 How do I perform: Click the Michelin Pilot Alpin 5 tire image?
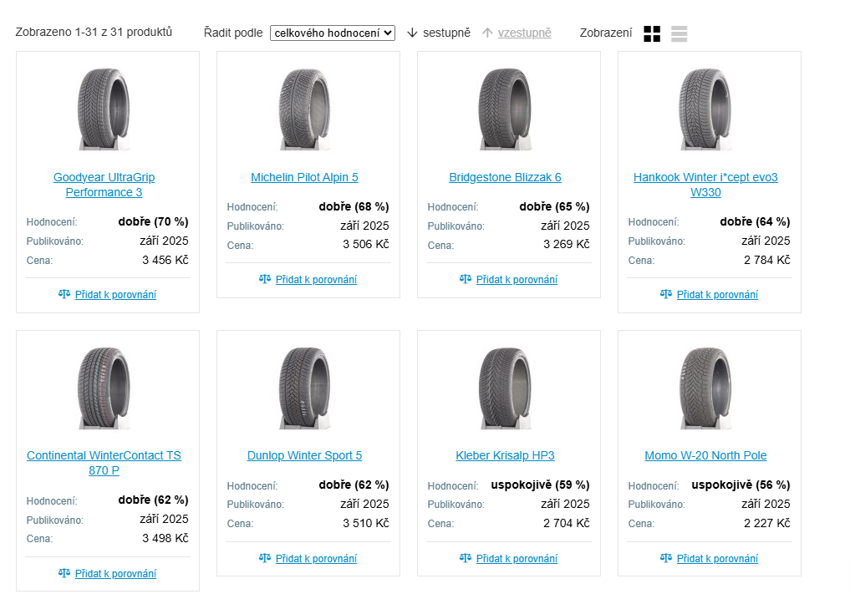304,109
